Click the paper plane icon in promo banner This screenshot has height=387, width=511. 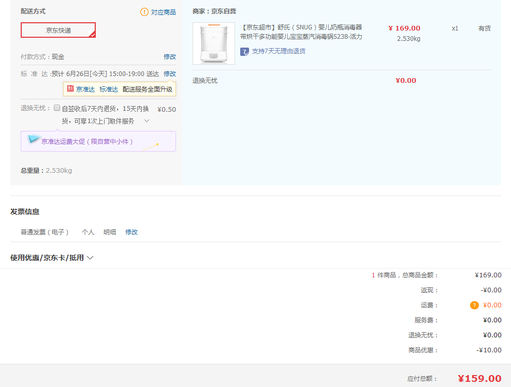coord(34,139)
